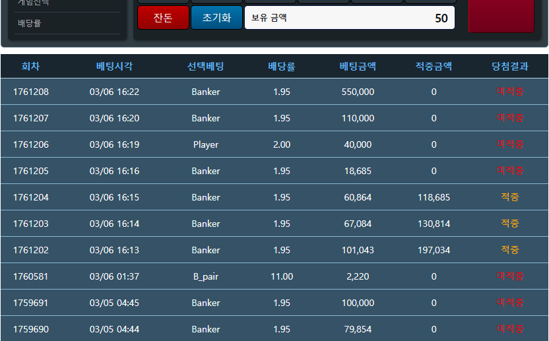Click 미적중 result in round 1761206
This screenshot has width=549, height=341.
click(x=510, y=144)
